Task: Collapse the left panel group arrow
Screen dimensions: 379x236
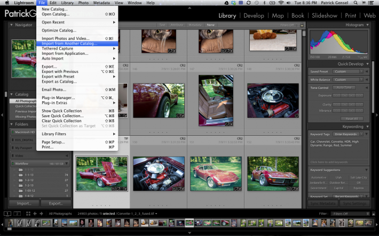Action: (2, 115)
